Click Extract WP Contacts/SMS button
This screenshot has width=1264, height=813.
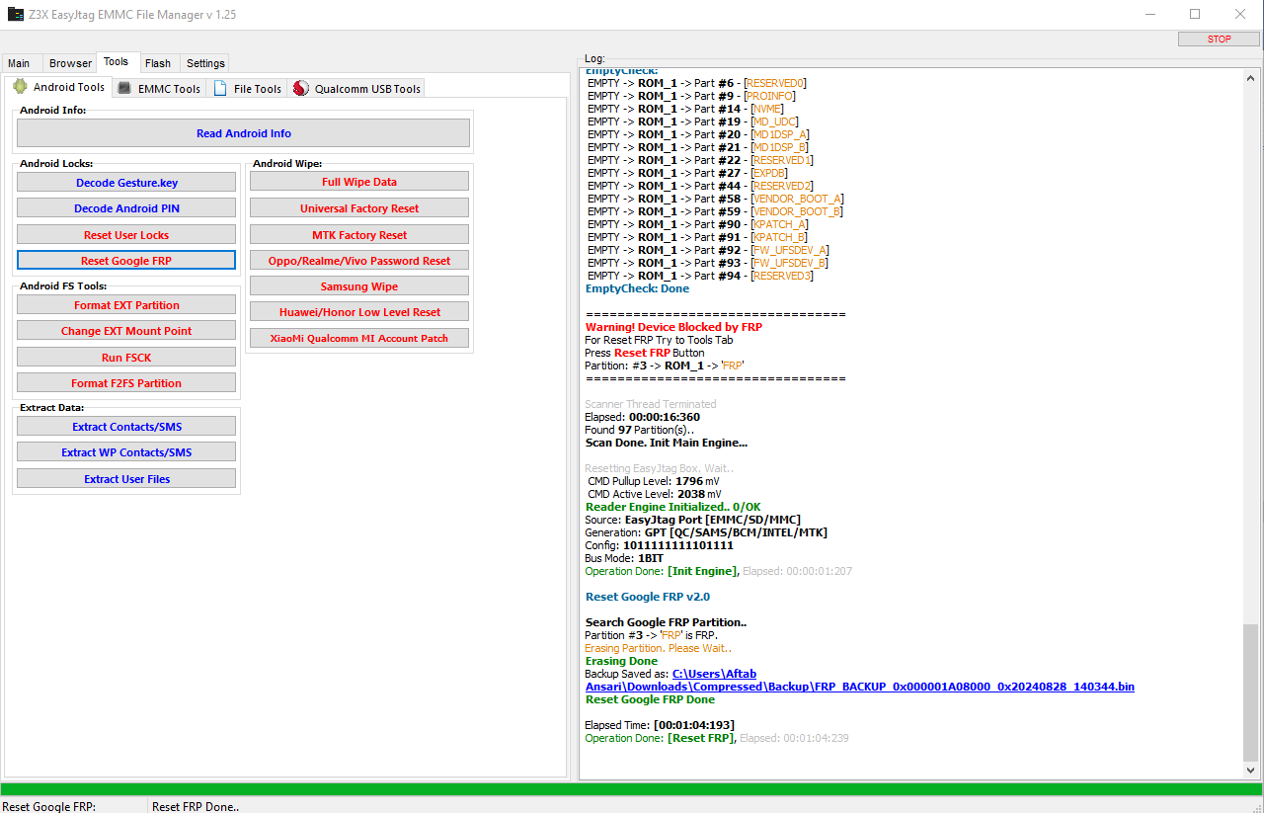pyautogui.click(x=126, y=452)
